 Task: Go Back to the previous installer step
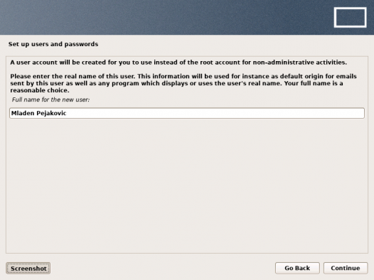click(x=297, y=268)
